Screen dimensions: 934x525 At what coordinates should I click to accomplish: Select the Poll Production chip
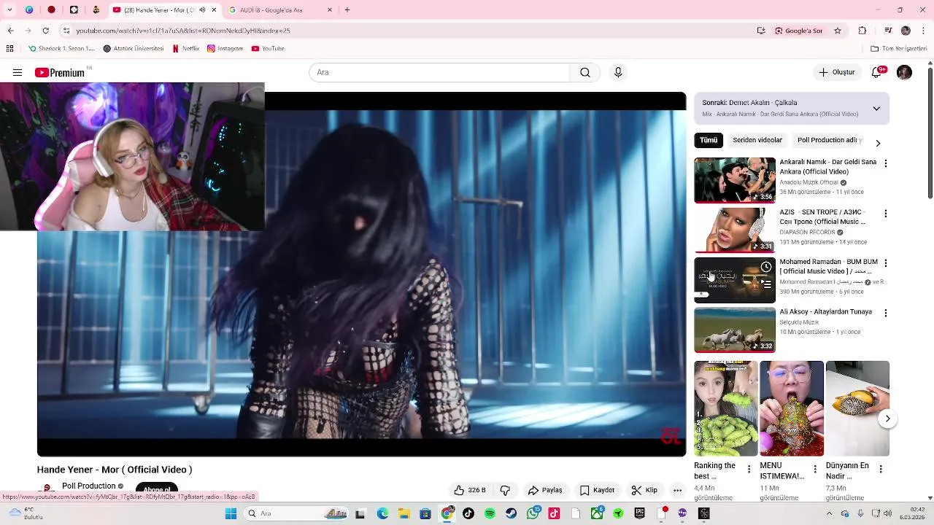(830, 140)
